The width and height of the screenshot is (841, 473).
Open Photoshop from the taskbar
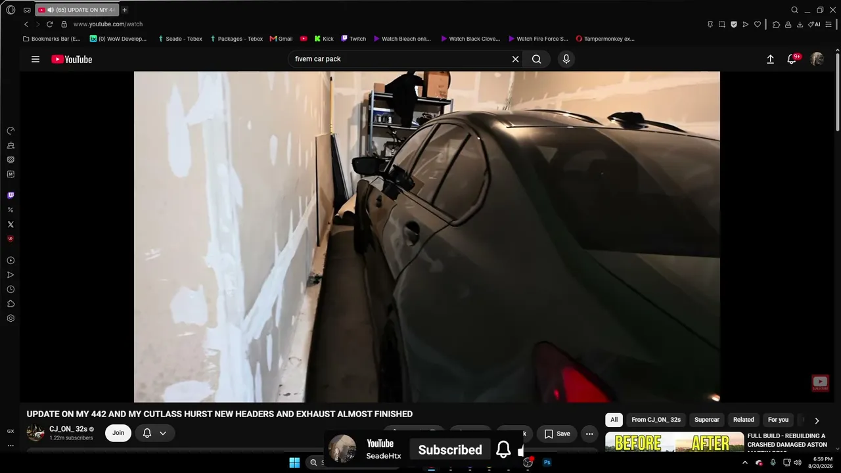[x=547, y=462]
